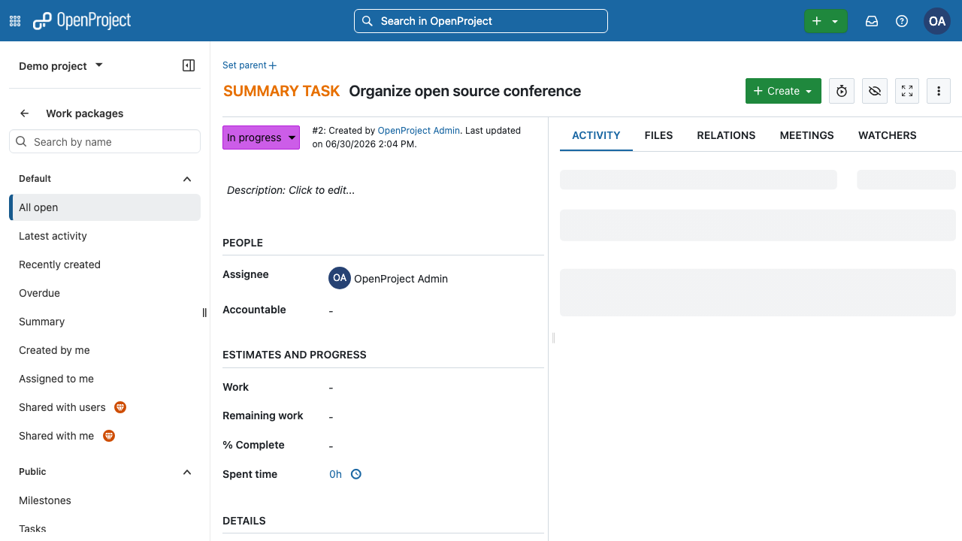962x541 pixels.
Task: Click the OpenProject logo
Action: pos(82,21)
